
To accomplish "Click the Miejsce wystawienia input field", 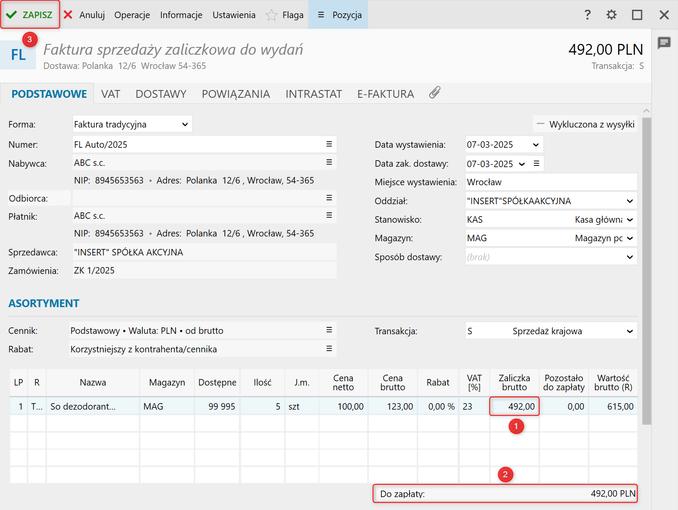I will 551,182.
